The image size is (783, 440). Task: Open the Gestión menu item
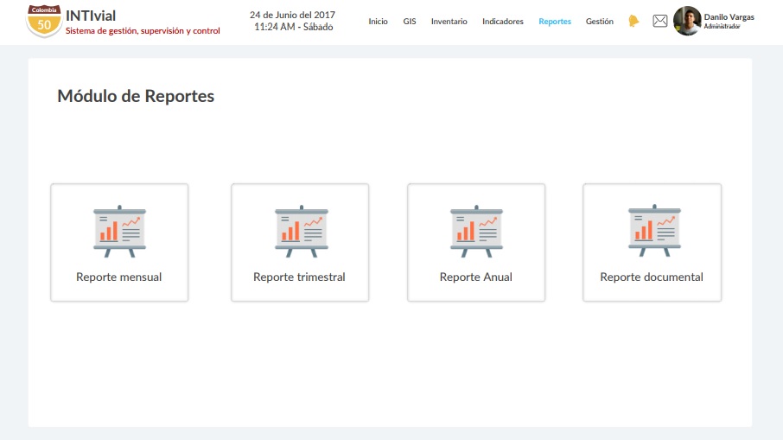click(x=599, y=22)
